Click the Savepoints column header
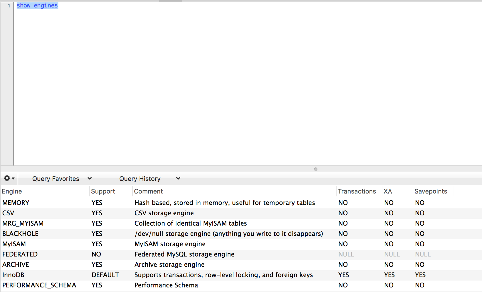The height and width of the screenshot is (292, 482). [x=431, y=191]
